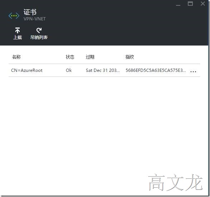This screenshot has width=210, height=197.
Task: Maximize the 证书 blade
Action: coord(190,4)
